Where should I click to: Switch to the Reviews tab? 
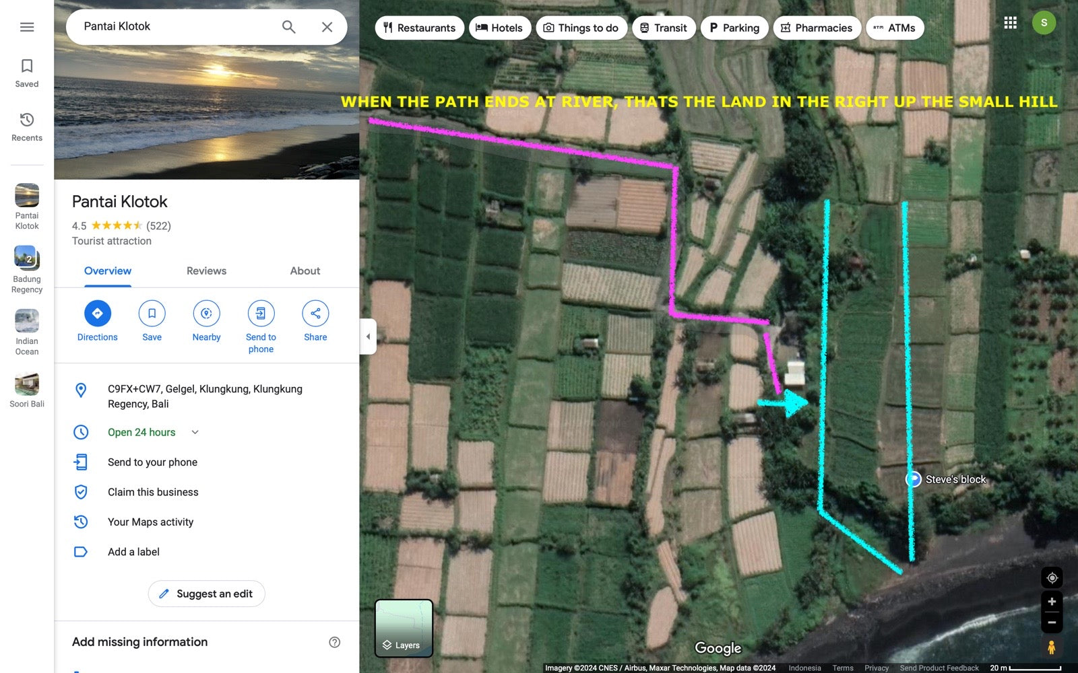[206, 271]
